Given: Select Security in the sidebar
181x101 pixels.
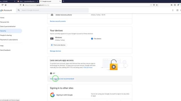Looking at the screenshot, I should (x=11, y=31).
